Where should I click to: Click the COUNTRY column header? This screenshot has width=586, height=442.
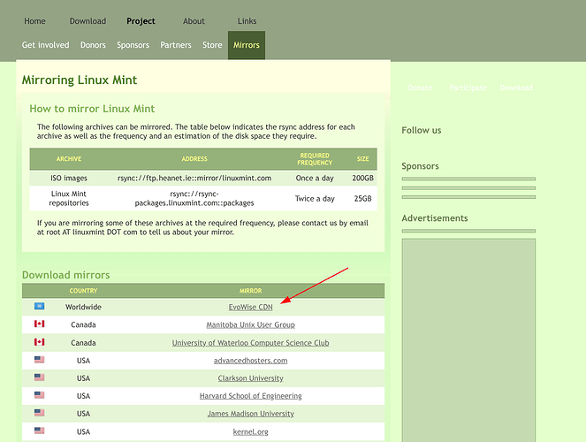pyautogui.click(x=83, y=291)
